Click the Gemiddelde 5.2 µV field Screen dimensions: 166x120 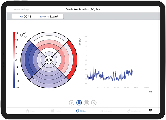[51, 16]
